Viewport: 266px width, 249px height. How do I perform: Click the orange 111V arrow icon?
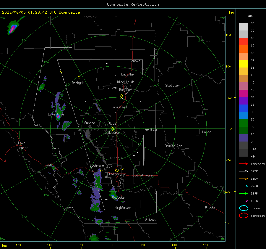tap(244, 179)
